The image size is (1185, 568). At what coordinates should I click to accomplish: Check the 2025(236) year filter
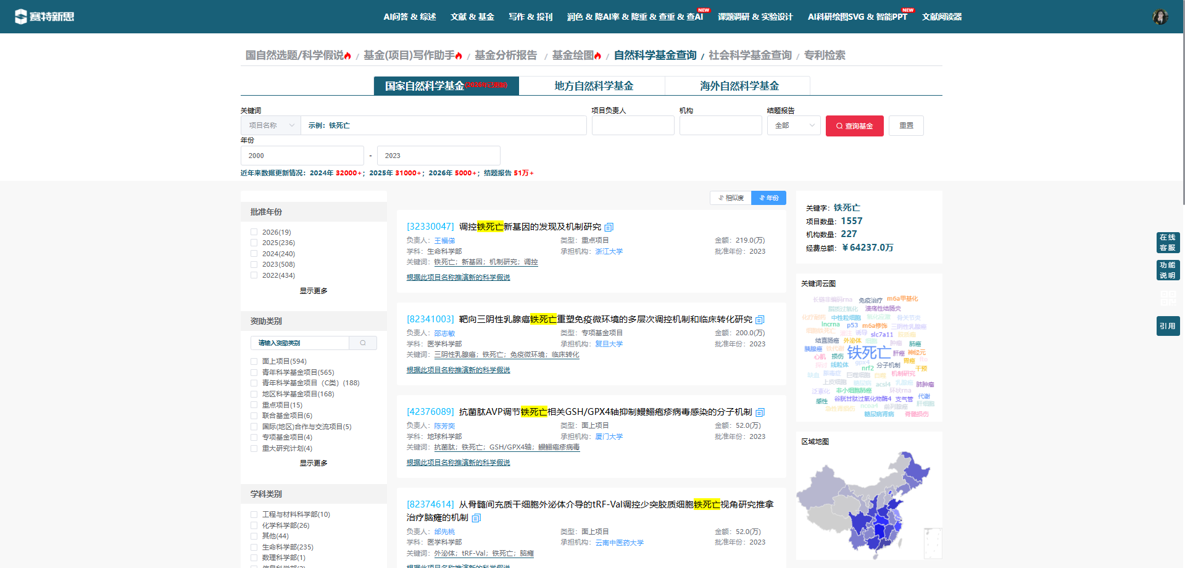(254, 243)
